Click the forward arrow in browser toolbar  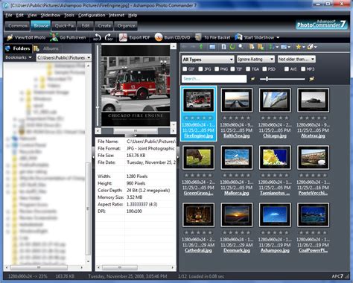[x=193, y=47]
